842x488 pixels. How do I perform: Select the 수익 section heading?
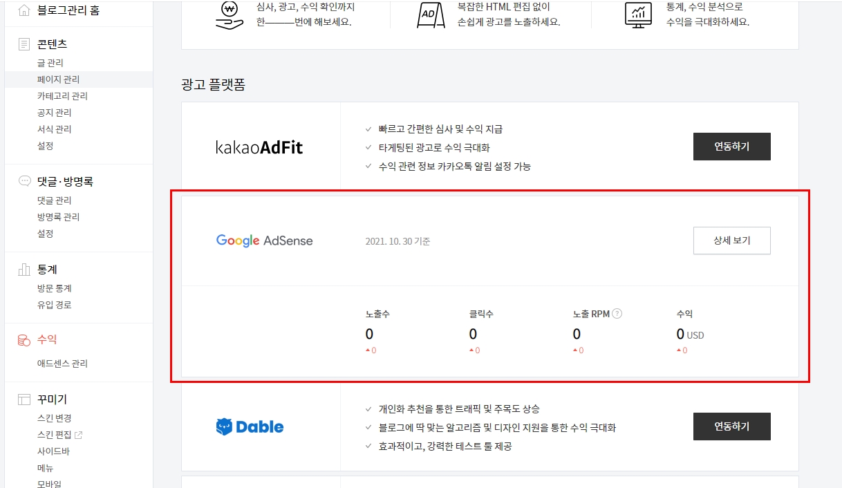tap(47, 339)
